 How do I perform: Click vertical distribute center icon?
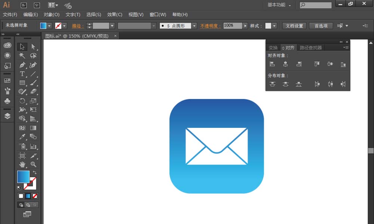click(285, 84)
